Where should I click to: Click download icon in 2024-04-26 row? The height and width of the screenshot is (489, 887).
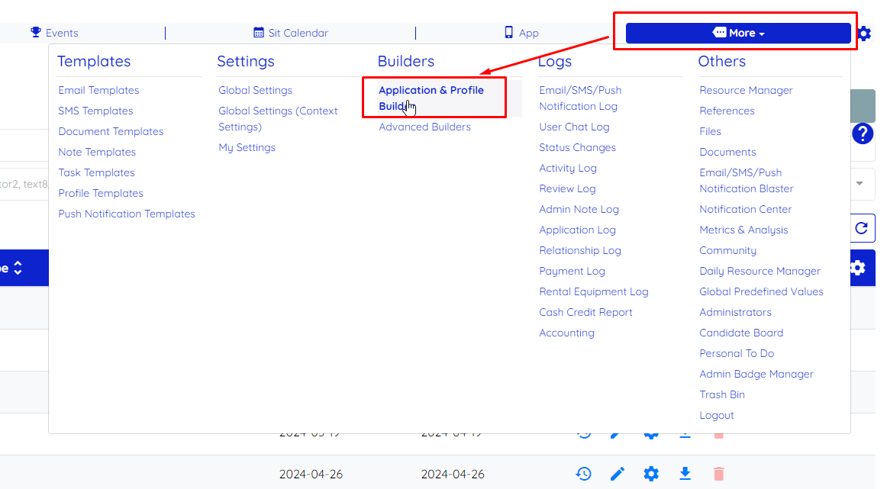pos(685,474)
